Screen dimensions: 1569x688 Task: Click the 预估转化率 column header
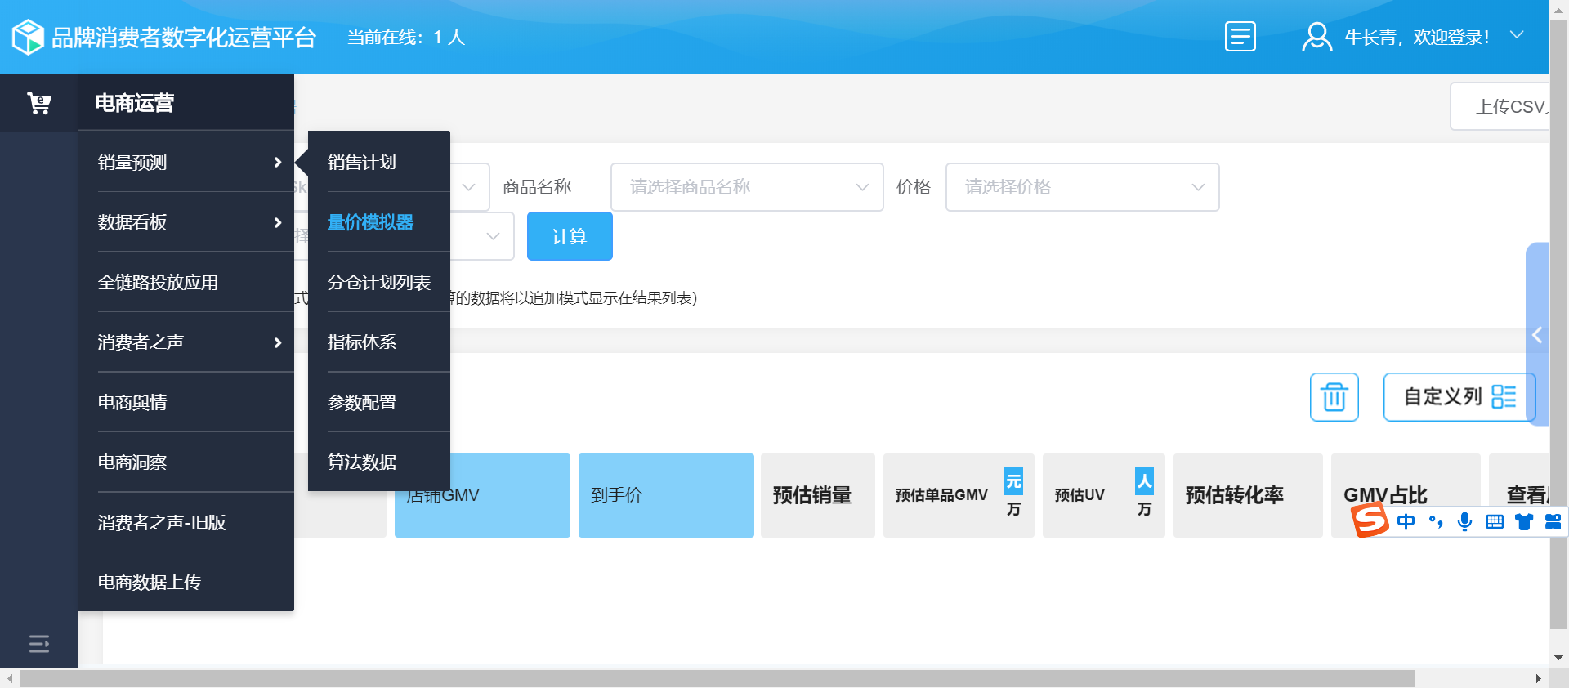pos(1248,495)
